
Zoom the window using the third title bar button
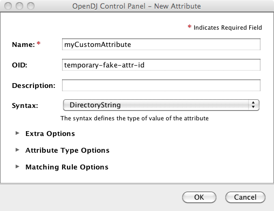[x=31, y=6]
